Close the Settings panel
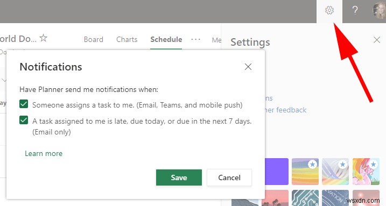 pyautogui.click(x=377, y=40)
